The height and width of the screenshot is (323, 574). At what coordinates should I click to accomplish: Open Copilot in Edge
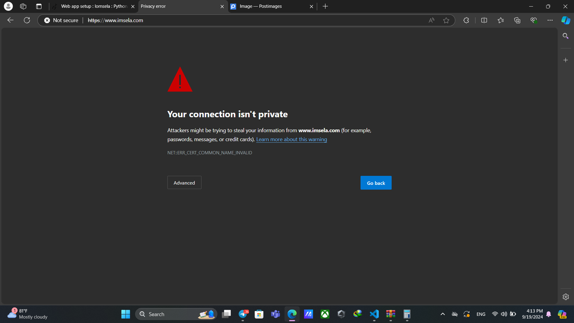click(565, 20)
